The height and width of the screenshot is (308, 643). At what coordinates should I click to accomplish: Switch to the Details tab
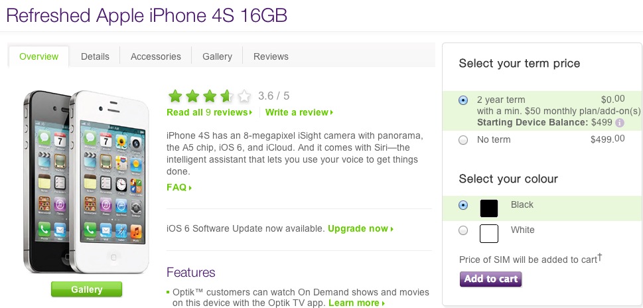point(95,56)
